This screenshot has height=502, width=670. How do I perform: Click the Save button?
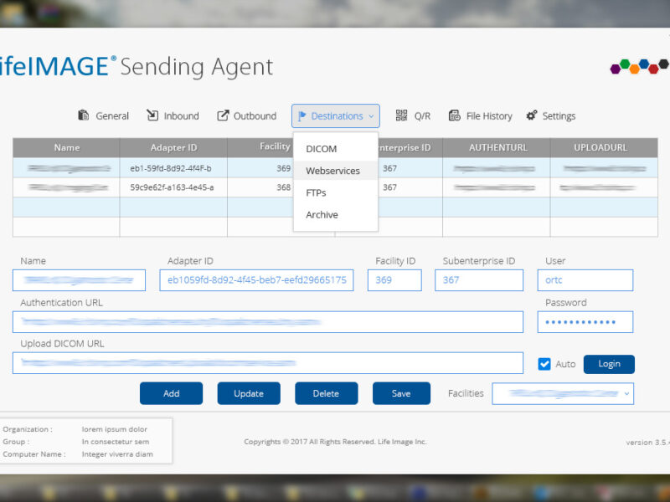click(x=401, y=393)
